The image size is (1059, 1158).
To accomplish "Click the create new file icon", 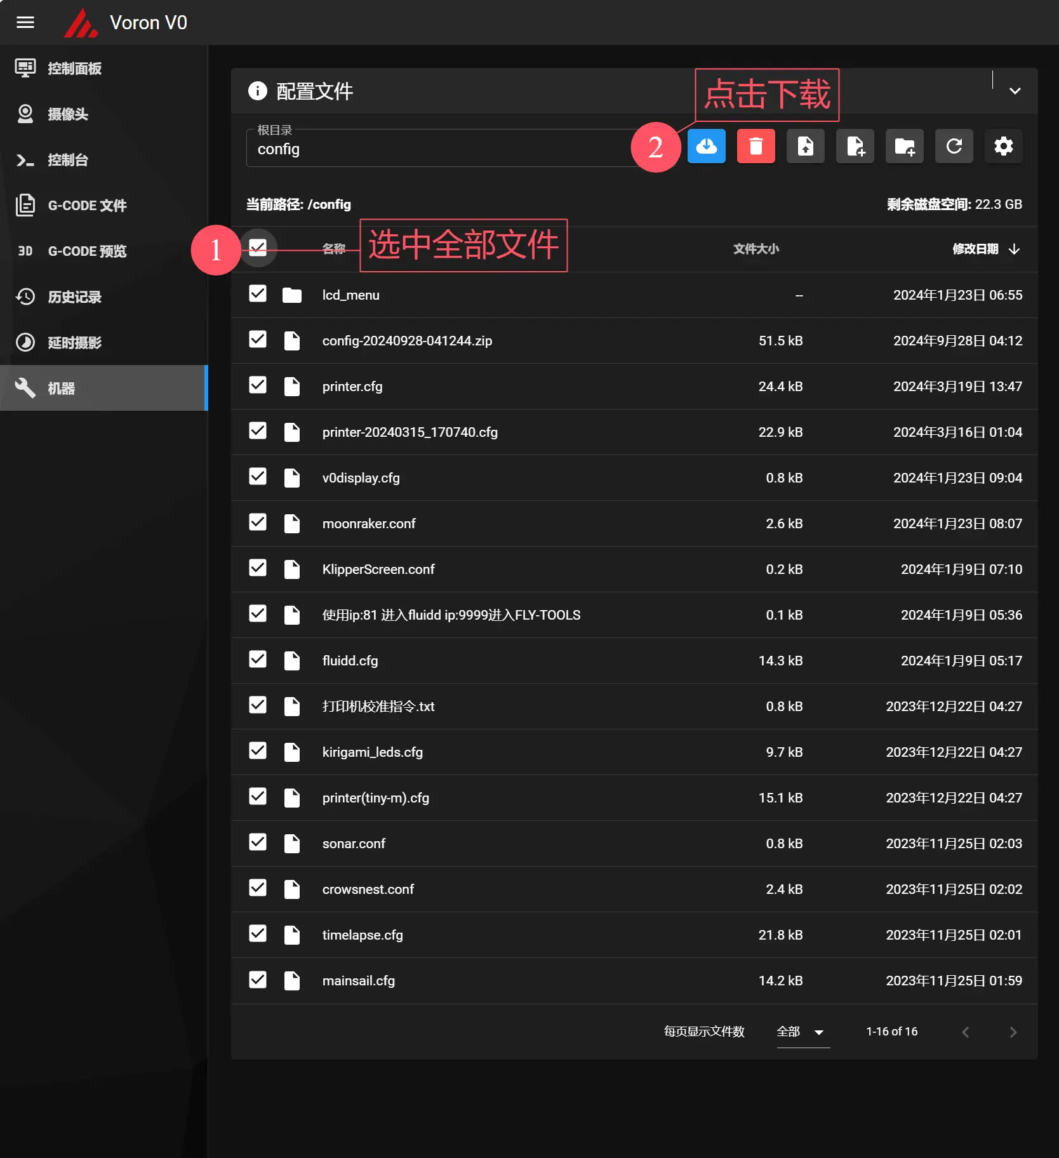I will click(855, 147).
